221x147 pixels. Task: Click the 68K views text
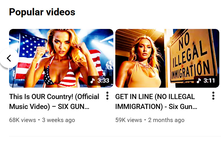click(23, 120)
